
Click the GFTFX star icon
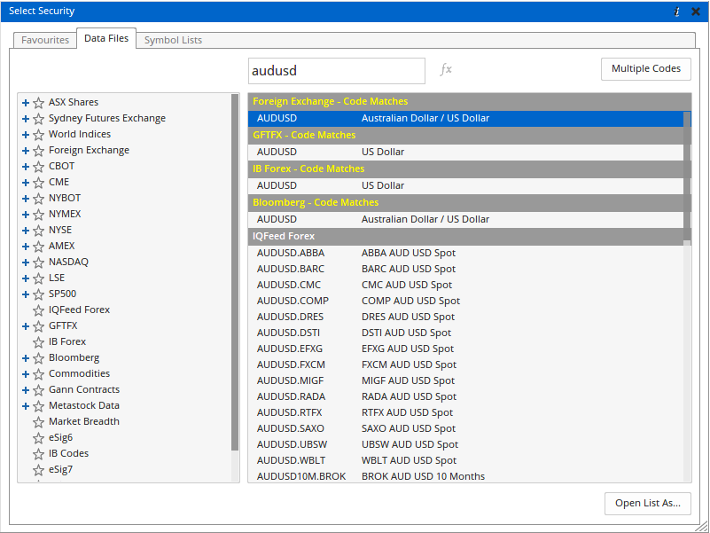(x=38, y=326)
